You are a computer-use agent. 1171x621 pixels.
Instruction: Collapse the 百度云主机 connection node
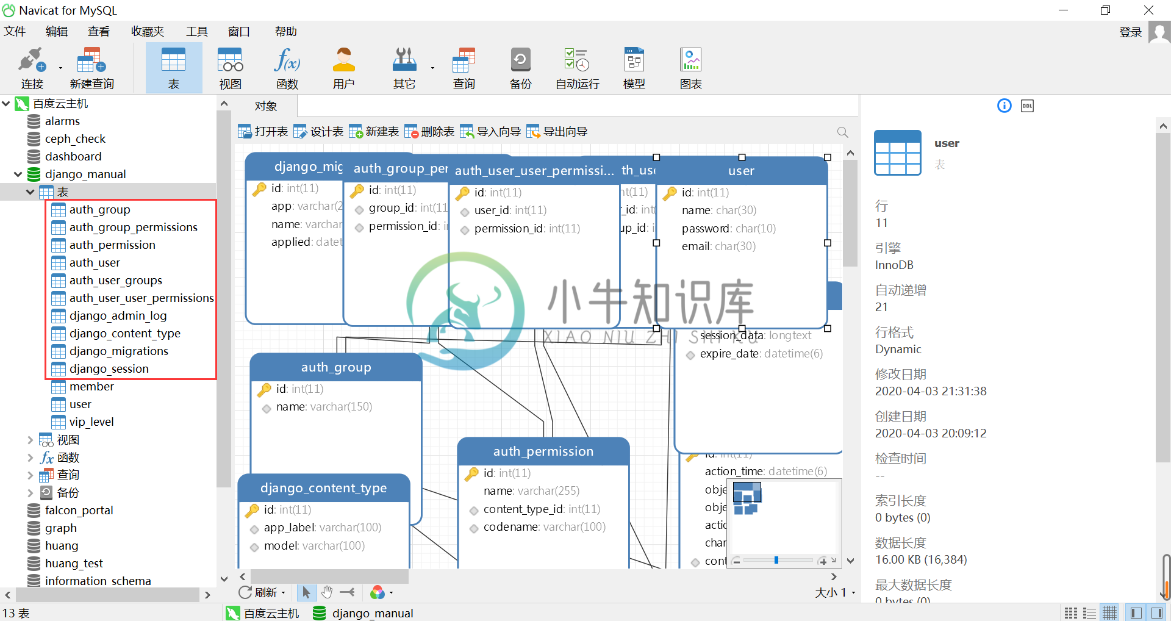(6, 104)
